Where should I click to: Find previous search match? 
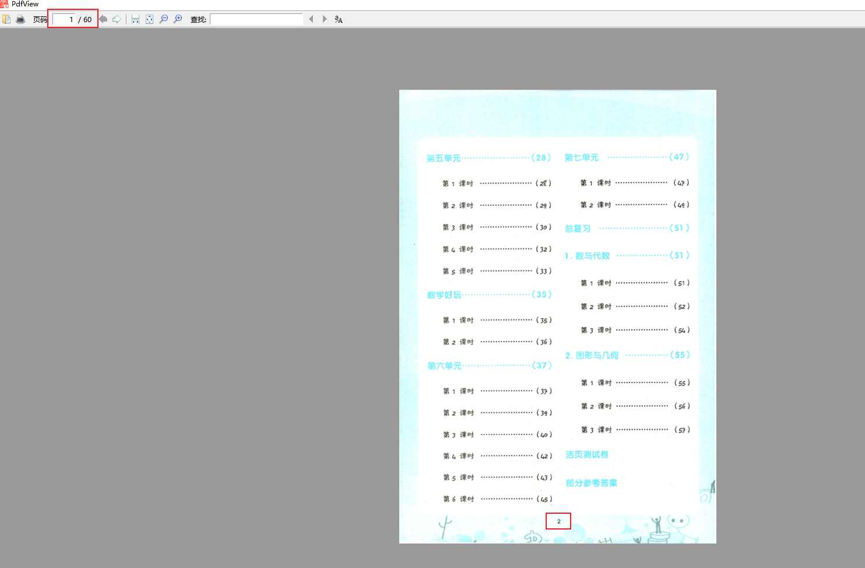(311, 19)
